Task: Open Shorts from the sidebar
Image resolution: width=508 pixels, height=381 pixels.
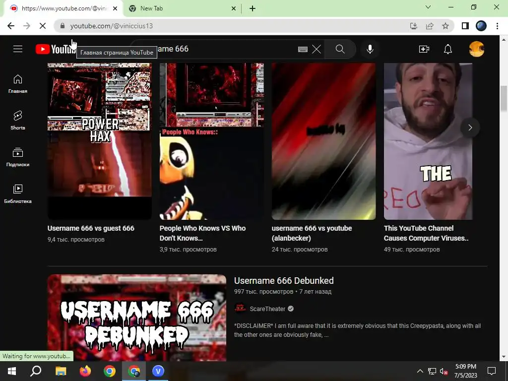Action: pyautogui.click(x=18, y=121)
